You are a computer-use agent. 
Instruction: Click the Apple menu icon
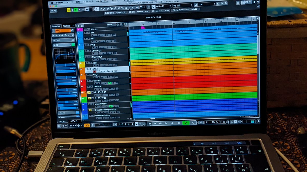click(52, 3)
